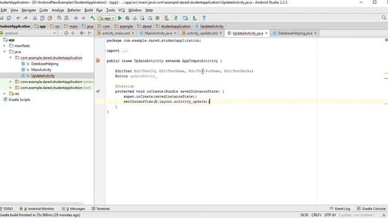This screenshot has width=388, height=218.
Task: Click the Attach debugger icon
Action: [x=142, y=18]
